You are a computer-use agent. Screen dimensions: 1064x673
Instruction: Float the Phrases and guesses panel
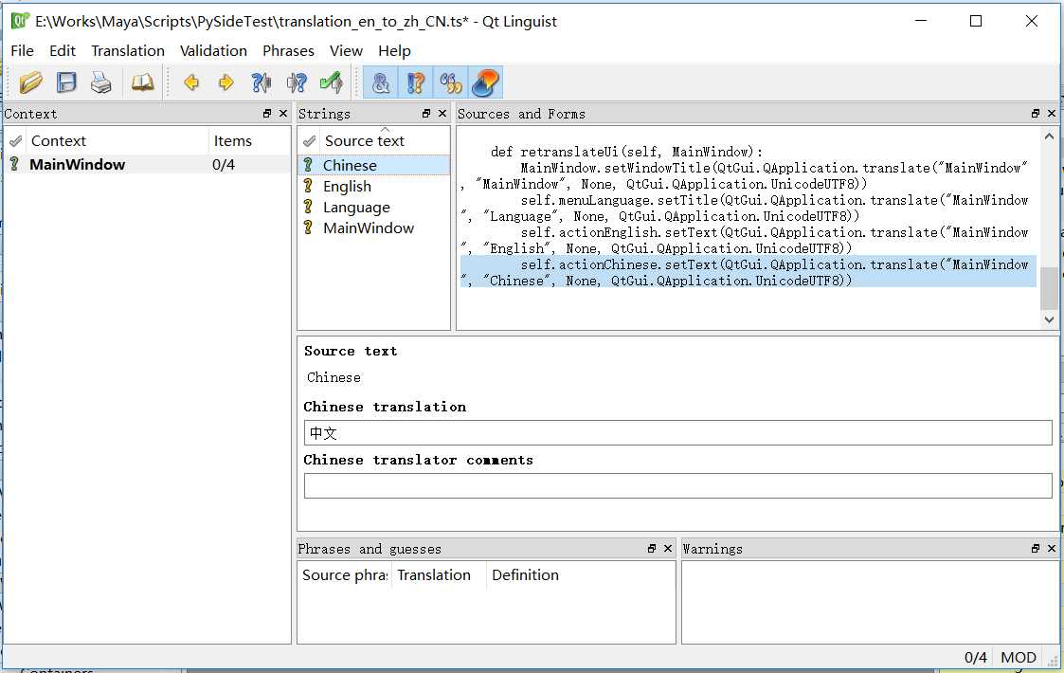pyautogui.click(x=652, y=548)
